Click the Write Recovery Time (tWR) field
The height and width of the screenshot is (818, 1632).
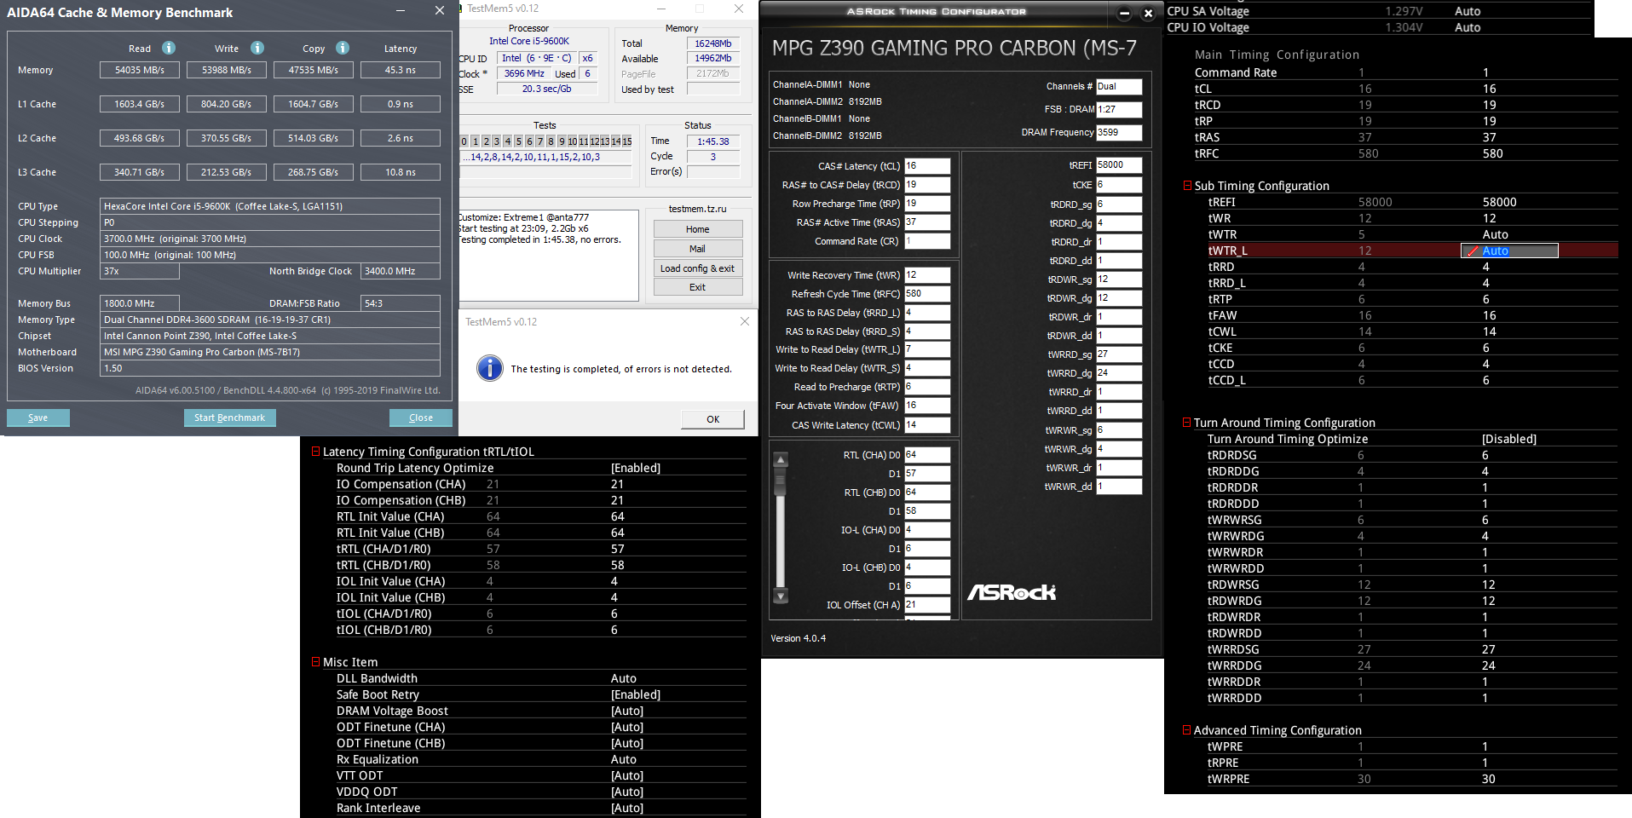coord(927,275)
